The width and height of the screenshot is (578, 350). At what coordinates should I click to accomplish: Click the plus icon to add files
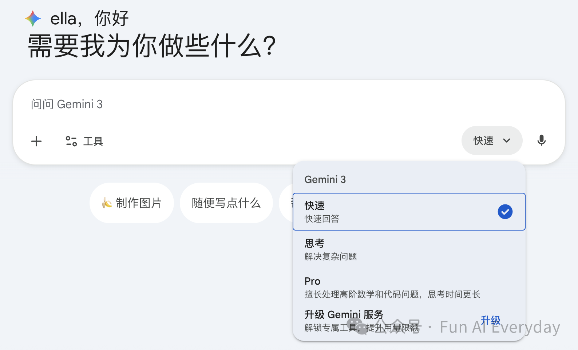pos(36,141)
